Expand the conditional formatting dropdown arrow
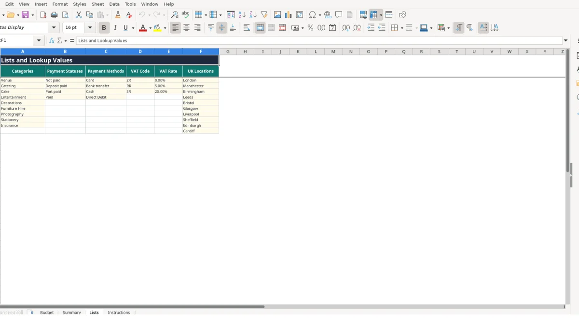Image resolution: width=579 pixels, height=325 pixels. pos(449,28)
